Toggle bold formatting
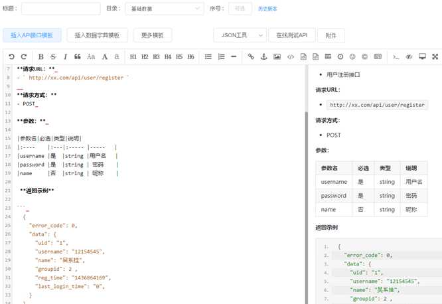This screenshot has height=304, width=442. pyautogui.click(x=41, y=56)
